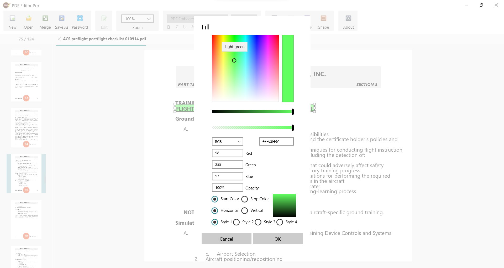Click Cancel in the Fill dialog
The width and height of the screenshot is (504, 268).
[226, 239]
